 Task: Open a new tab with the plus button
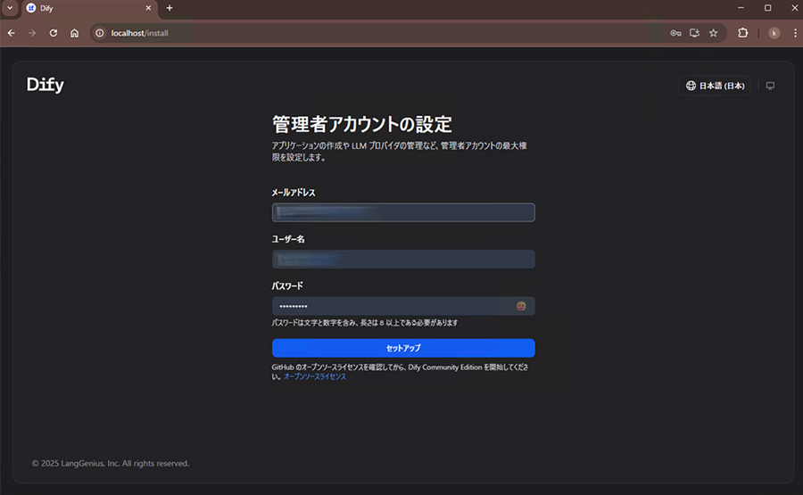[170, 8]
